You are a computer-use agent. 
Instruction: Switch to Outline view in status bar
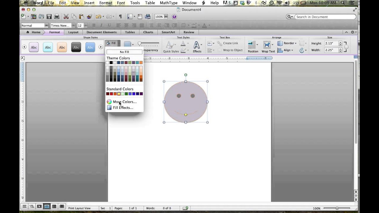(32, 206)
